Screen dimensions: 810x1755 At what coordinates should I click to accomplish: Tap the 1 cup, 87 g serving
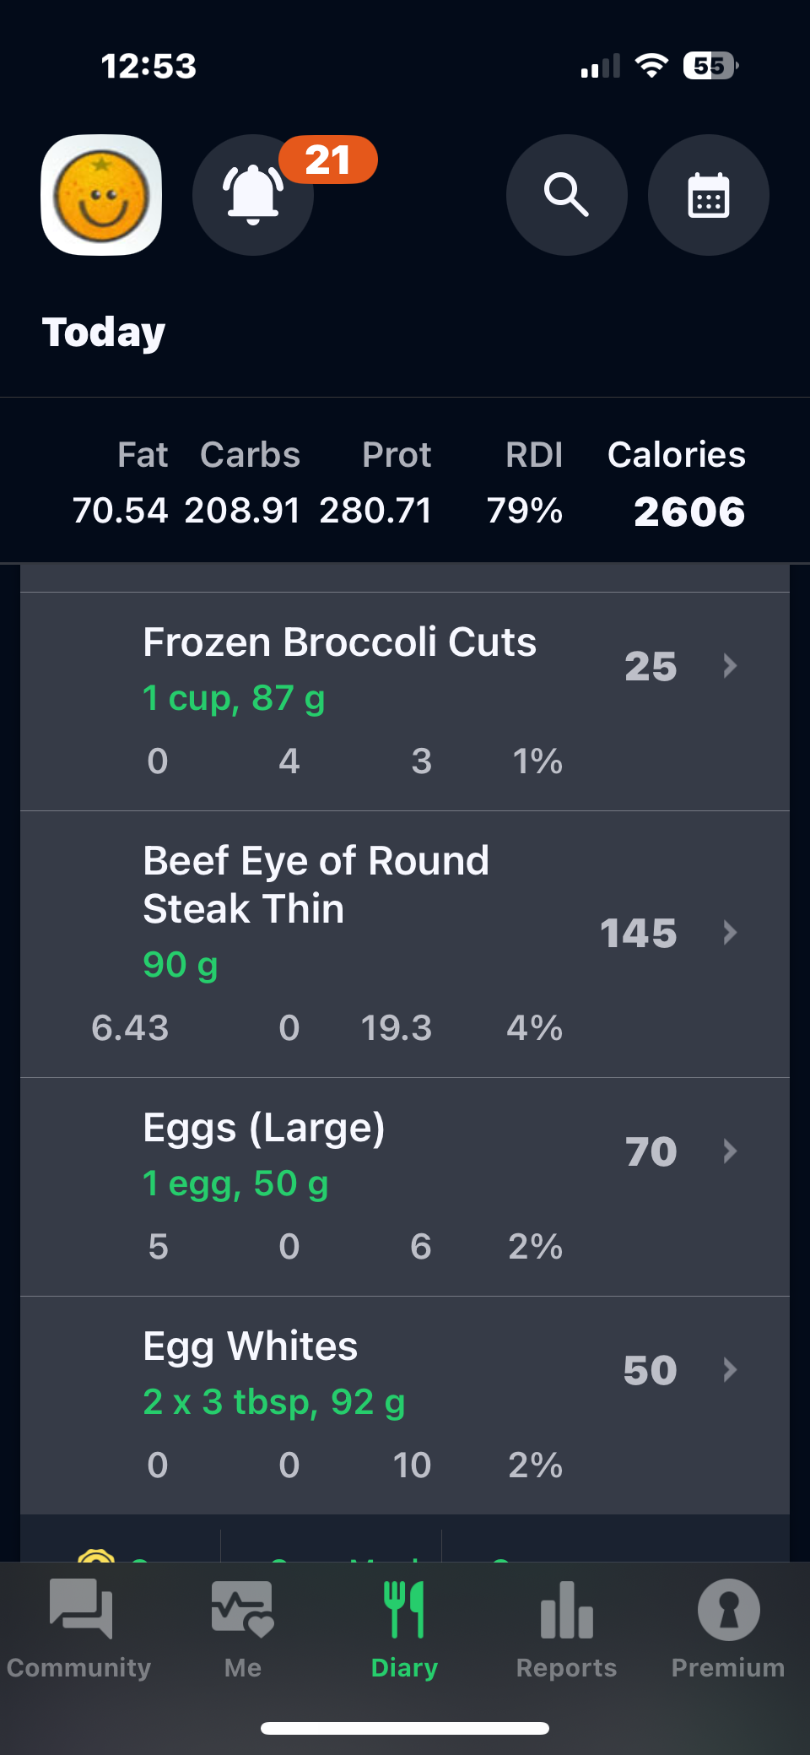coord(234,698)
